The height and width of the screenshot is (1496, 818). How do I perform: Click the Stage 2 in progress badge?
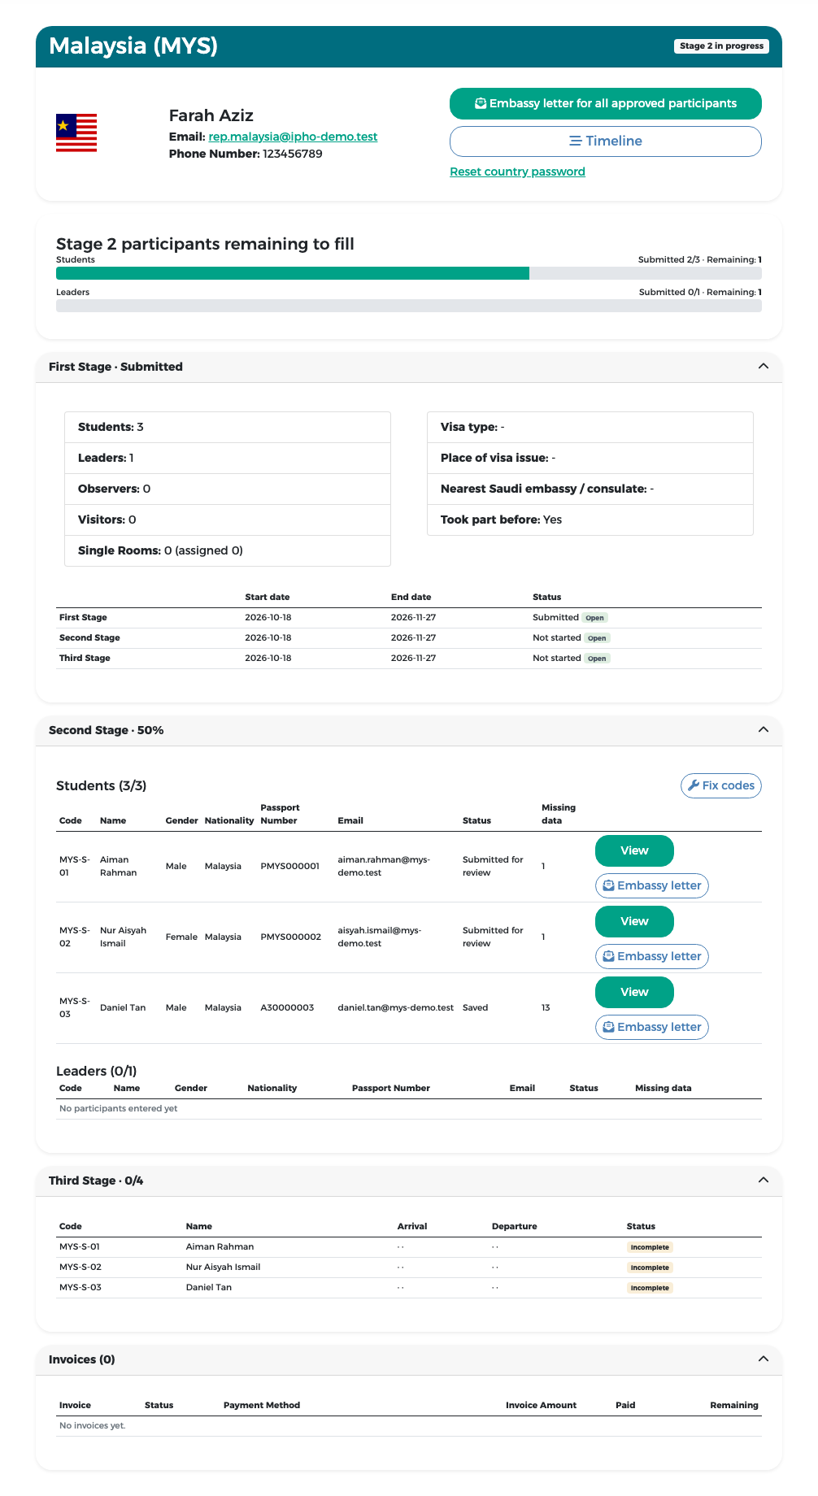(722, 46)
